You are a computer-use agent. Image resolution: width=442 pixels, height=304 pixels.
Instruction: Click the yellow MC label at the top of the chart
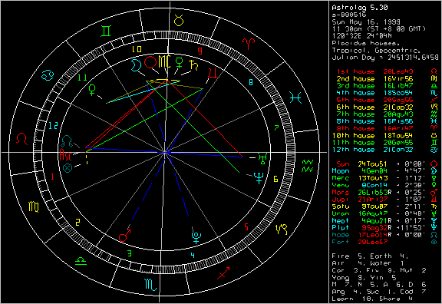pos(164,61)
